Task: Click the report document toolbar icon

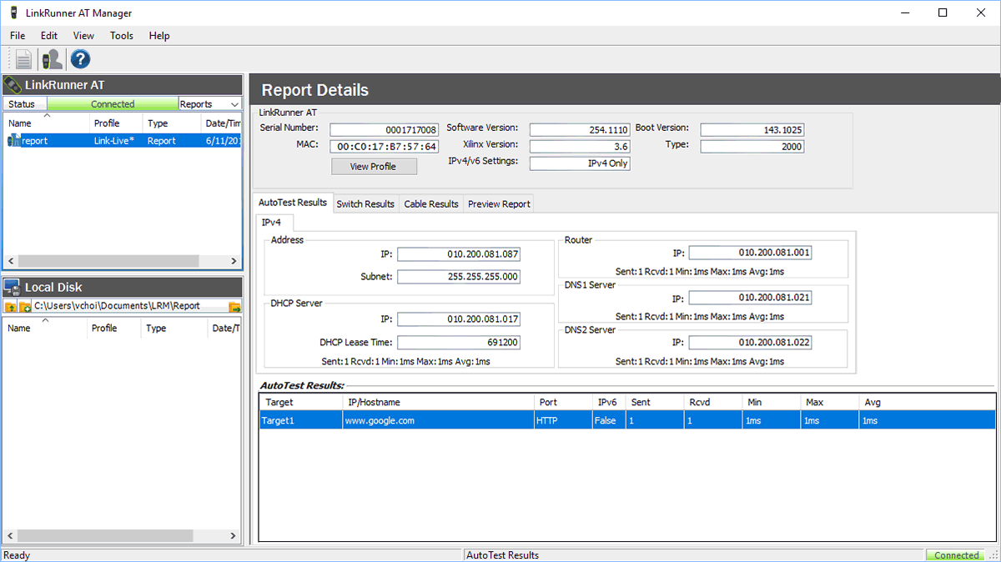Action: pyautogui.click(x=23, y=59)
